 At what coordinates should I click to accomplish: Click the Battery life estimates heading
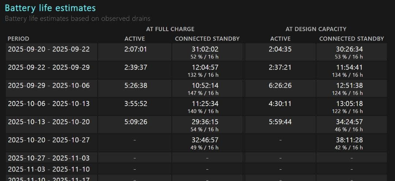click(x=50, y=8)
